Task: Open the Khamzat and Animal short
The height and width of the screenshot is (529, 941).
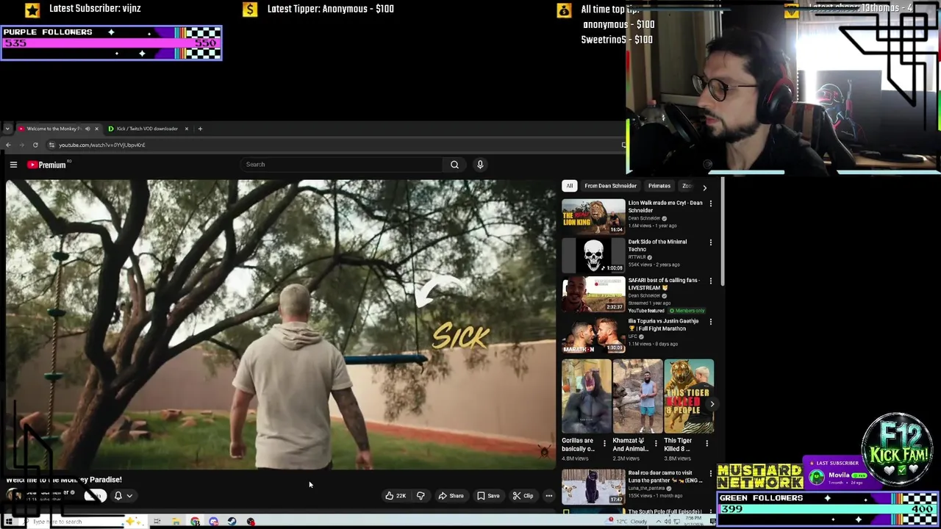Action: point(637,397)
